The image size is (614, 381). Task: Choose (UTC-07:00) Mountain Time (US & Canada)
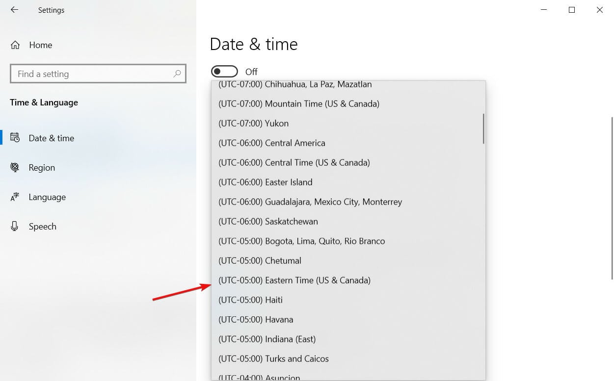point(348,104)
